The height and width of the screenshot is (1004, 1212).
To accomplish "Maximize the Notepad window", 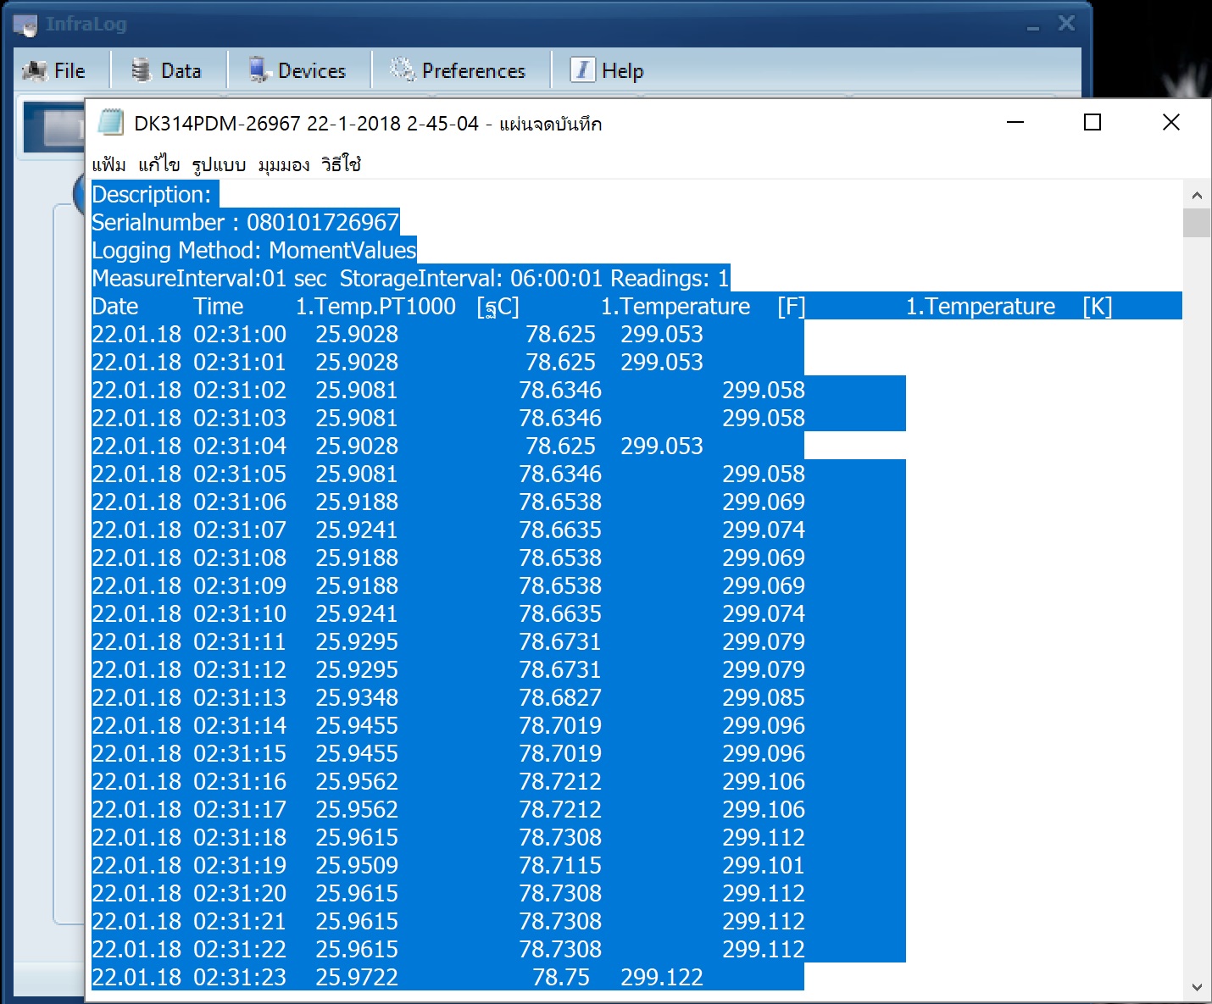I will pyautogui.click(x=1092, y=123).
